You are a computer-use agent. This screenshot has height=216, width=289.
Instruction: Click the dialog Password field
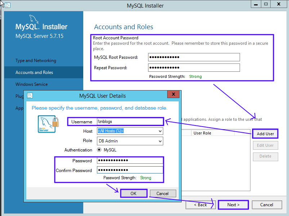[130, 160]
